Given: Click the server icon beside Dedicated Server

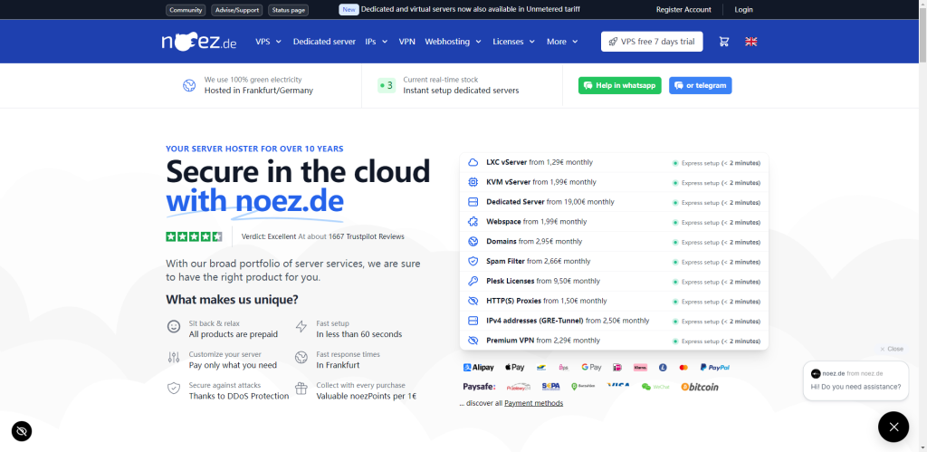Looking at the screenshot, I should (x=473, y=202).
